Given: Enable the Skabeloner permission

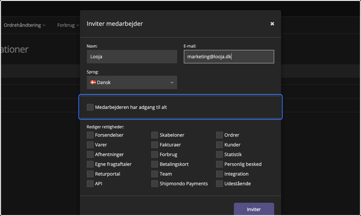Looking at the screenshot, I should click(x=155, y=135).
